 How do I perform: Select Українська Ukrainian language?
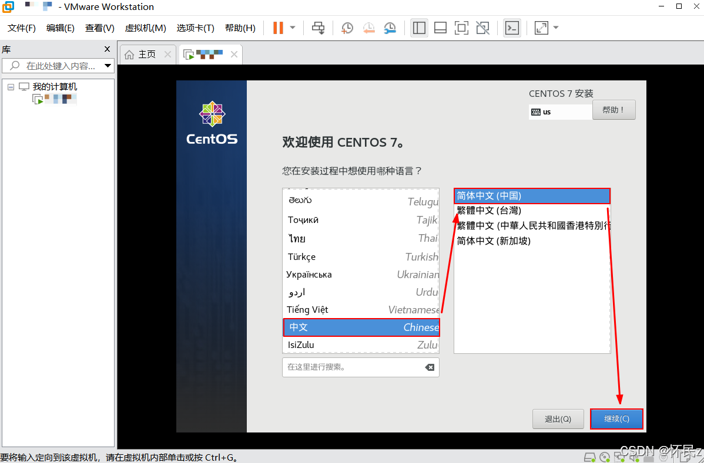coord(361,274)
